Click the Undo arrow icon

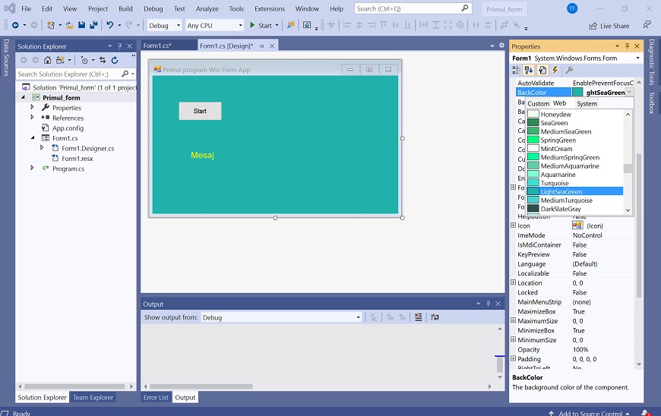(x=110, y=25)
